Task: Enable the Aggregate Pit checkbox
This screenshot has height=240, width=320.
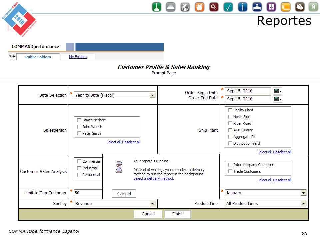Action: (x=230, y=137)
